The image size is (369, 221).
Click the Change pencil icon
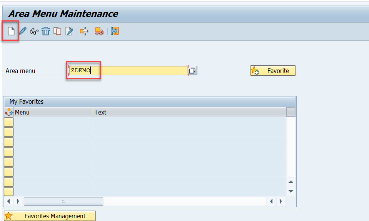point(23,31)
